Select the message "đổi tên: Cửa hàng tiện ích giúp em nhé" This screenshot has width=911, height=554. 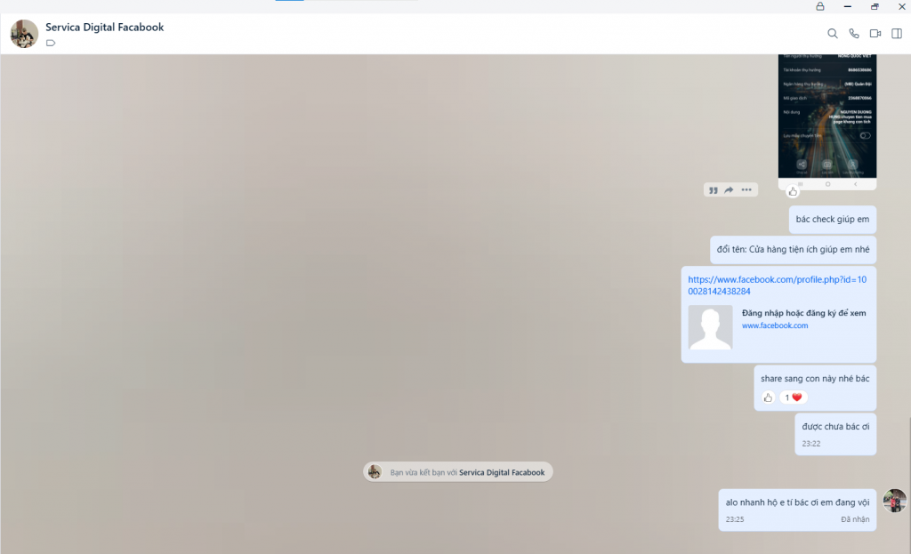tap(793, 250)
